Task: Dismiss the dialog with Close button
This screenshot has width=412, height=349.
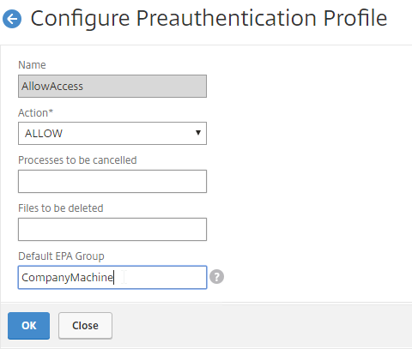Action: point(85,326)
